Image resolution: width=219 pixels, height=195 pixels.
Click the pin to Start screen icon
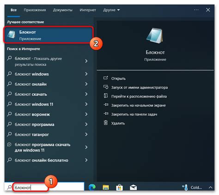point(106,105)
